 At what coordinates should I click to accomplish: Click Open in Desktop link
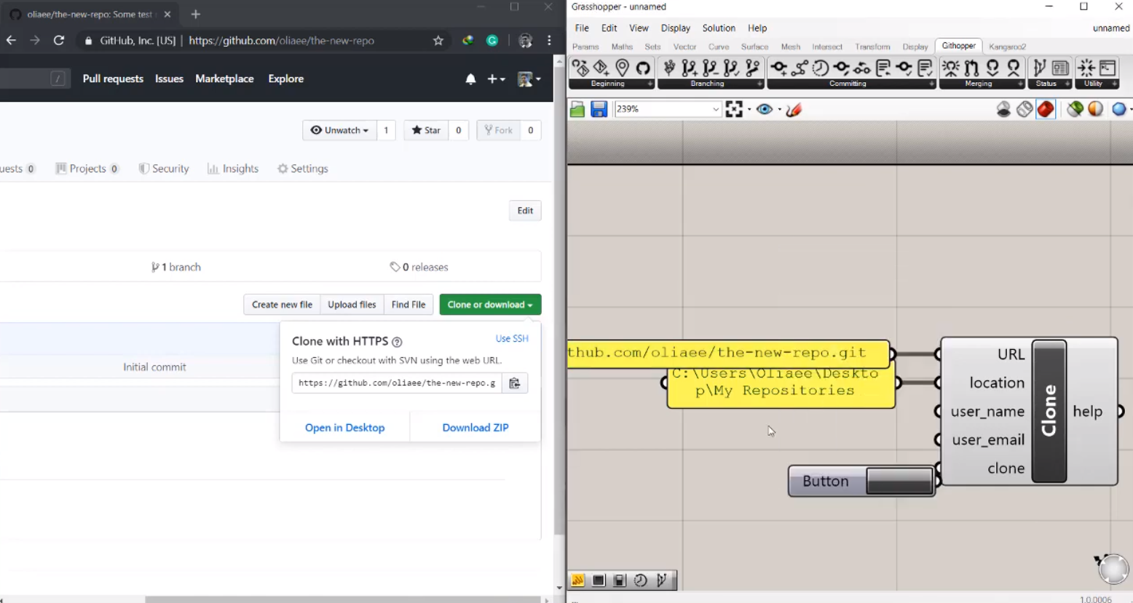pyautogui.click(x=344, y=428)
